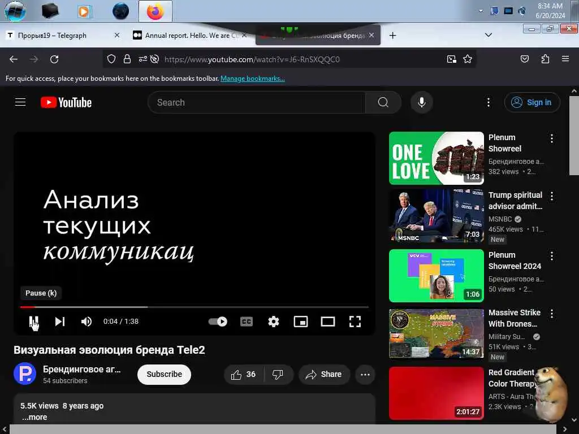Screen dimensions: 579x434
Task: Toggle the autoplay switch in player controls
Action: pos(218,322)
